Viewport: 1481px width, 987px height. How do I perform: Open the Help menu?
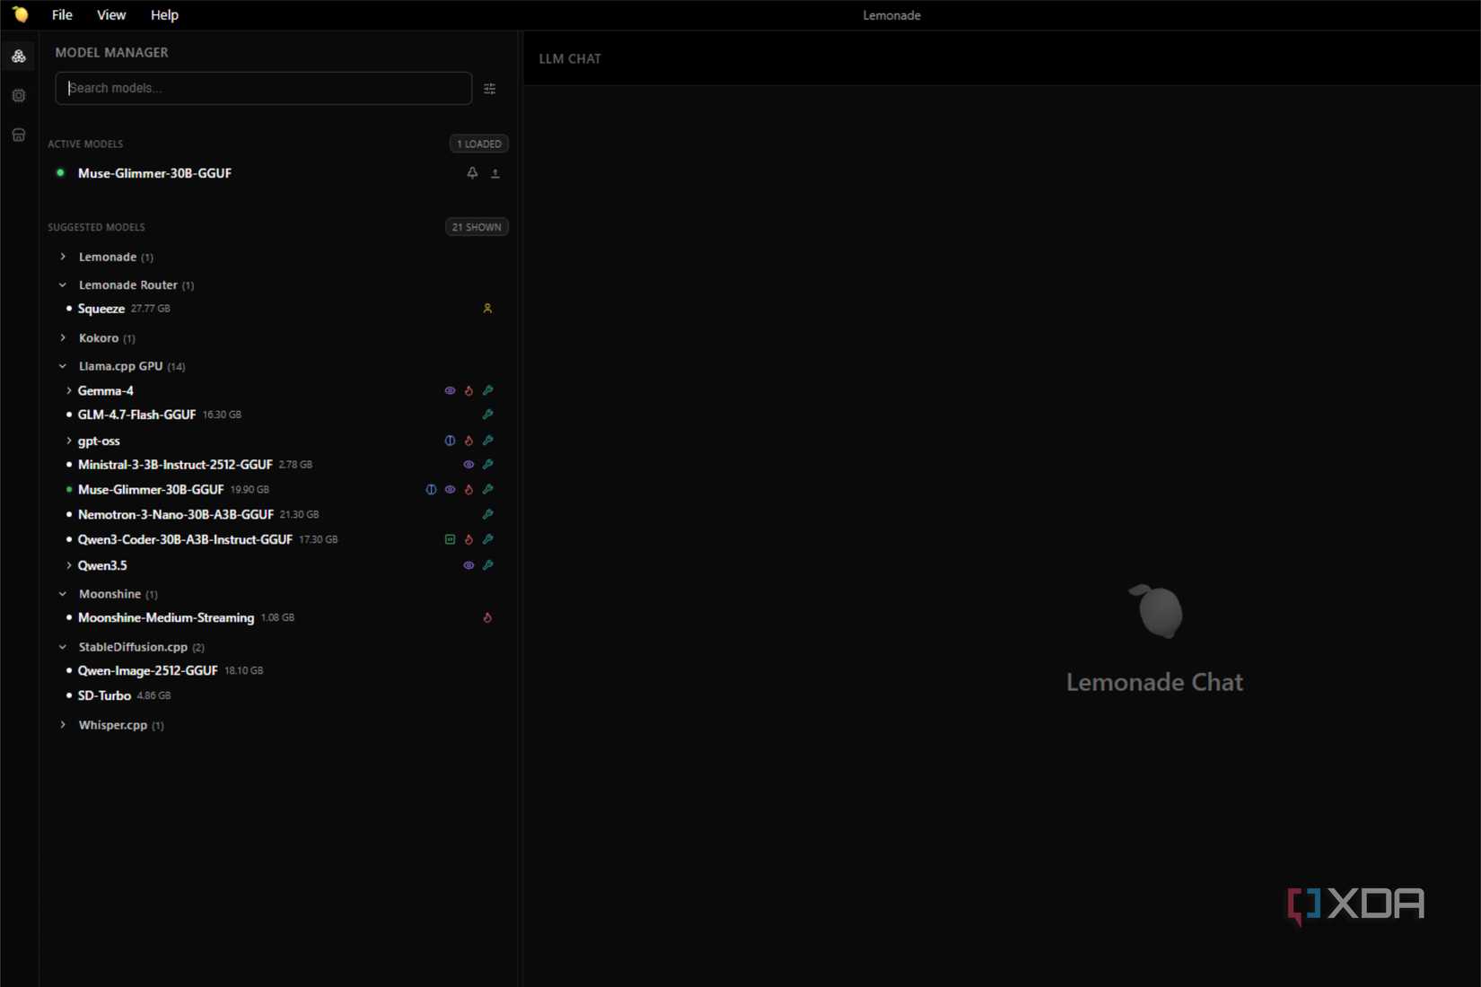pos(164,14)
